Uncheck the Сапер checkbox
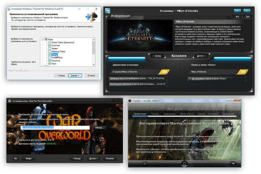 pos(50,54)
